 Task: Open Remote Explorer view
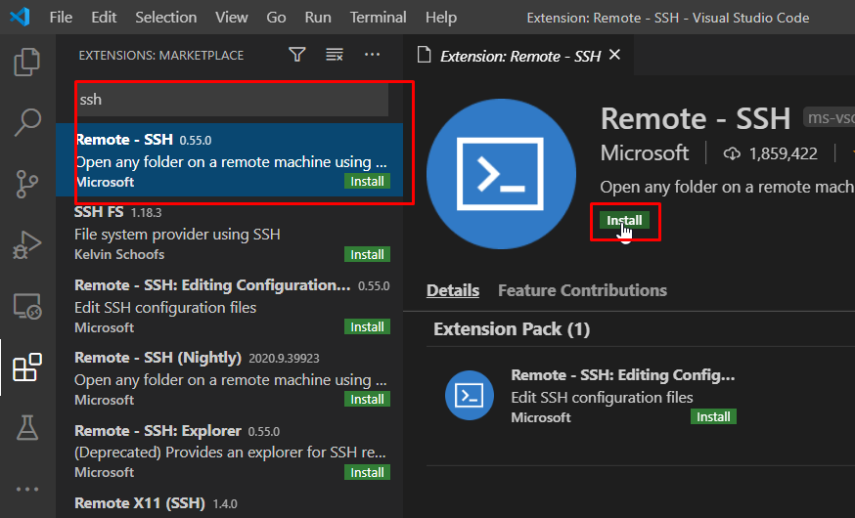pos(26,306)
